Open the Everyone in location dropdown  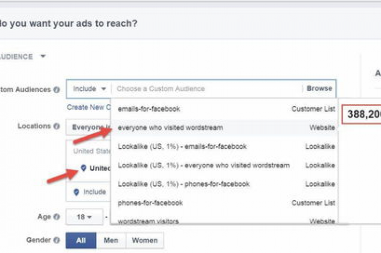pyautogui.click(x=88, y=127)
